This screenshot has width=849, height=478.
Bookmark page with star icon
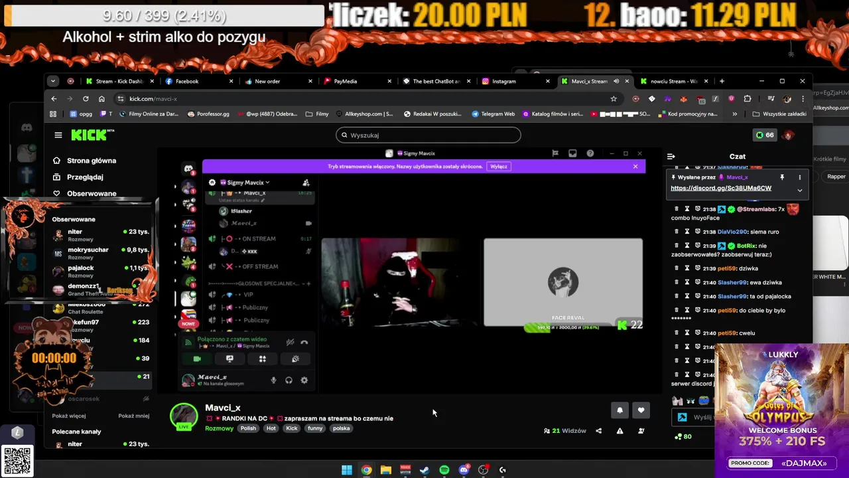[614, 99]
